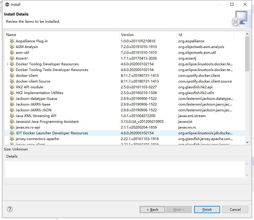Click the JDT Docker Launcher Developer Resources icon

[12, 133]
